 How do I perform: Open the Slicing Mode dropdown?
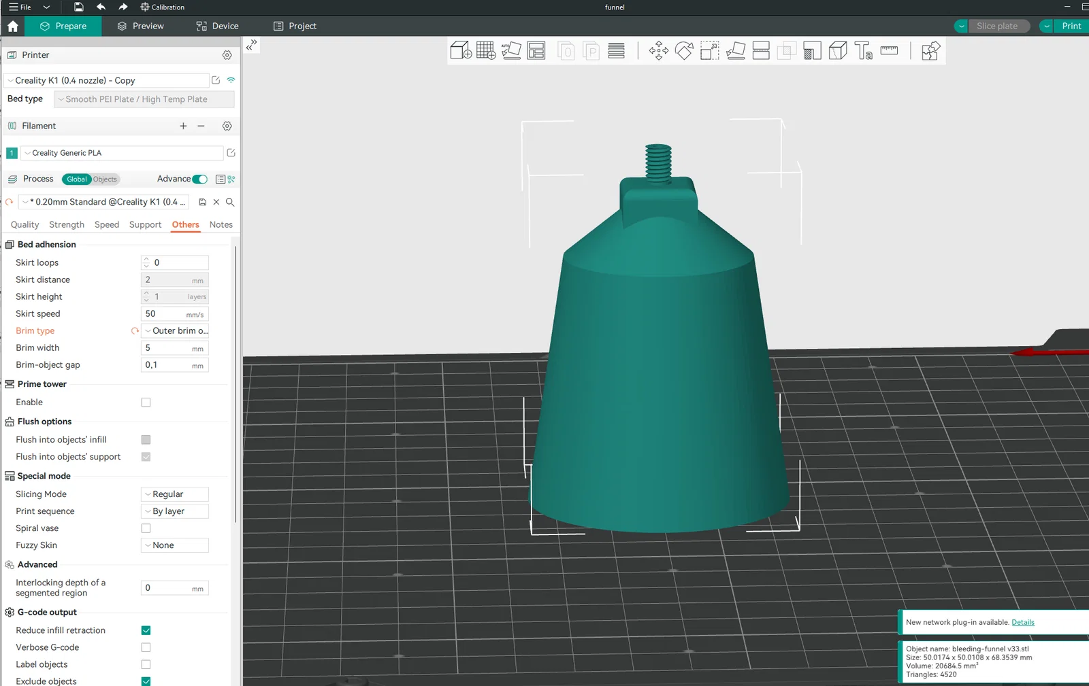pyautogui.click(x=175, y=494)
